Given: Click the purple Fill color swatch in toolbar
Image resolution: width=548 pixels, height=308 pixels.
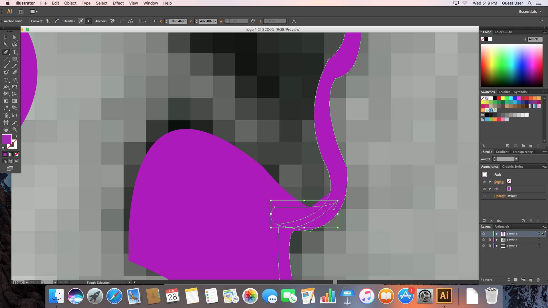Looking at the screenshot, I should pos(7,139).
